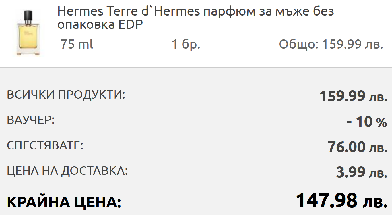
Task: Select the 3.99 лв. delivery price
Action: pyautogui.click(x=362, y=172)
